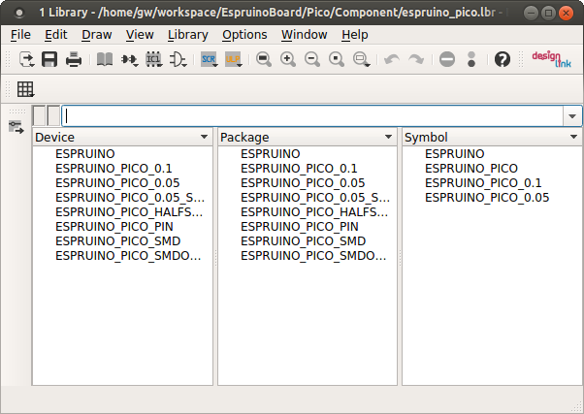Select ESPRUINO_PICO_0.1 in the Symbol list
This screenshot has width=584, height=414.
pyautogui.click(x=483, y=183)
